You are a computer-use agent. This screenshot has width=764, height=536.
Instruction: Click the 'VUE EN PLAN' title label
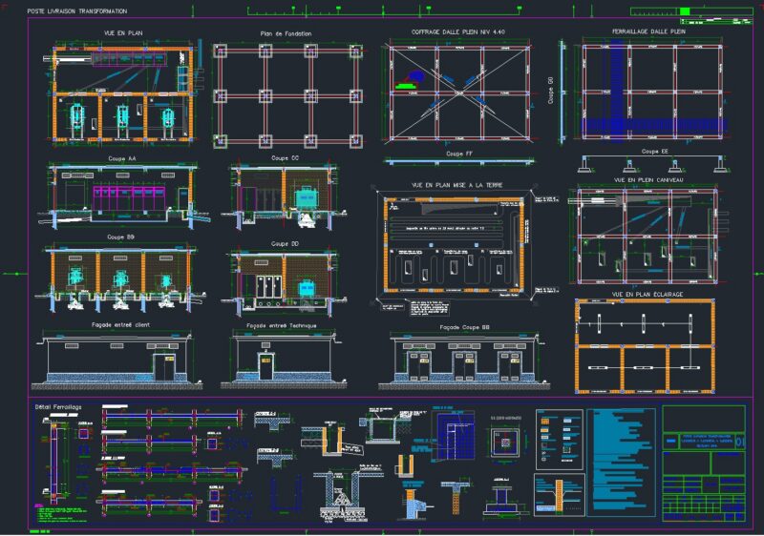[x=123, y=33]
